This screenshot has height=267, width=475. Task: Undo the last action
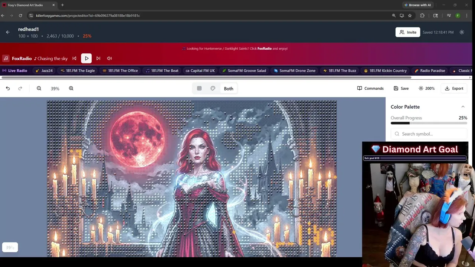[8, 88]
